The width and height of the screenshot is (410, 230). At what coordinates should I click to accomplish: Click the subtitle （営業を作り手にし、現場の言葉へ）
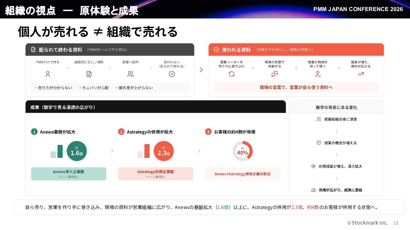(x=284, y=50)
